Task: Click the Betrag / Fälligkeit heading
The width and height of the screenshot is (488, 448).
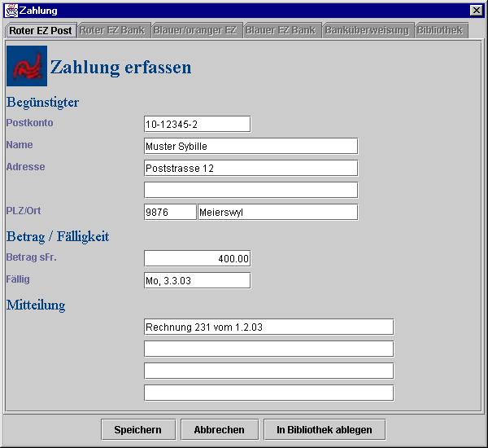Action: [x=58, y=236]
